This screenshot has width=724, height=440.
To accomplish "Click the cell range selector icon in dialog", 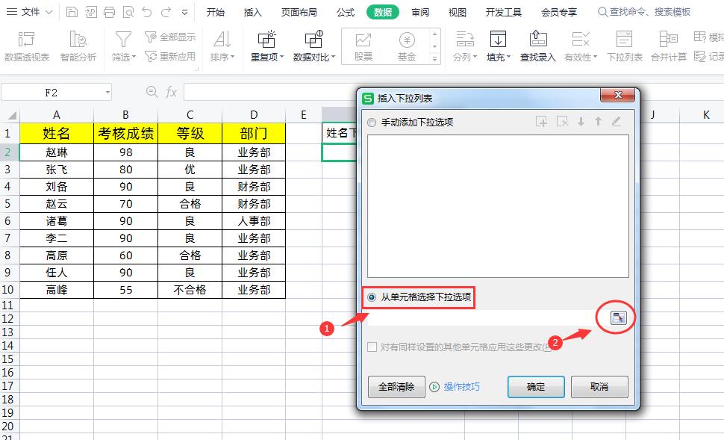I will (x=618, y=317).
